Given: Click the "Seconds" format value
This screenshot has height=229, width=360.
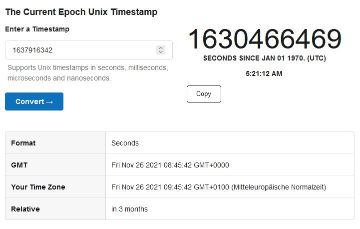Looking at the screenshot, I should point(125,143).
